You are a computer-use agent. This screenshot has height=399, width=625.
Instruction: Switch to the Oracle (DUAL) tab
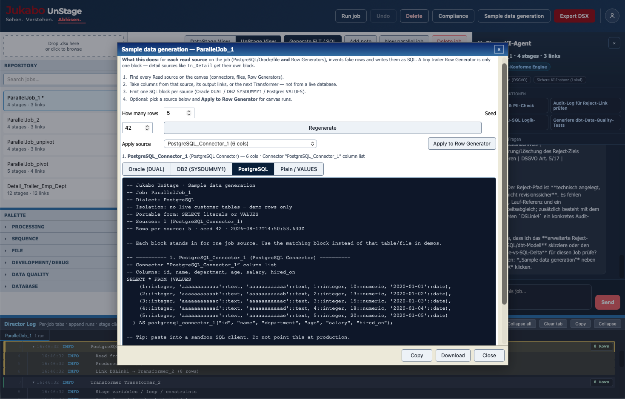click(x=146, y=169)
